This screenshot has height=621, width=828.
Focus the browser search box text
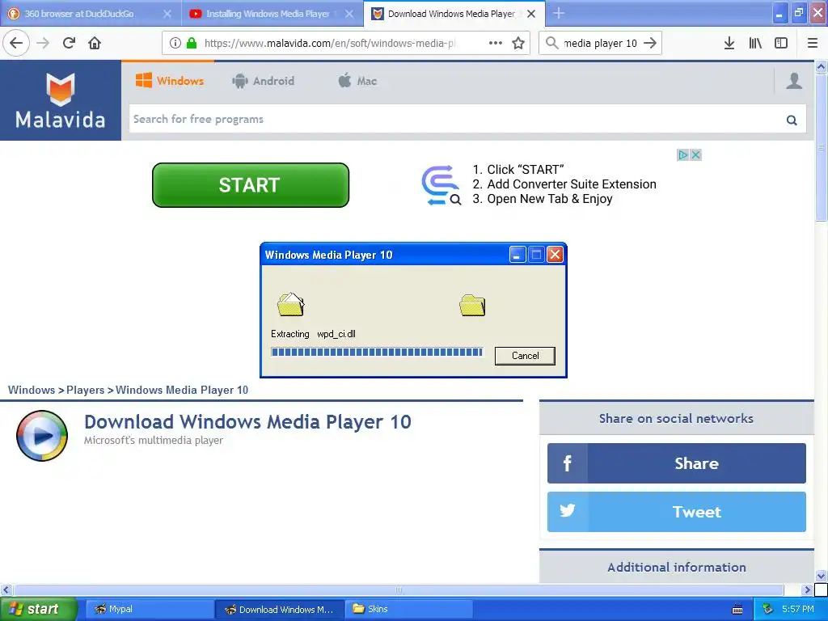[x=601, y=43]
